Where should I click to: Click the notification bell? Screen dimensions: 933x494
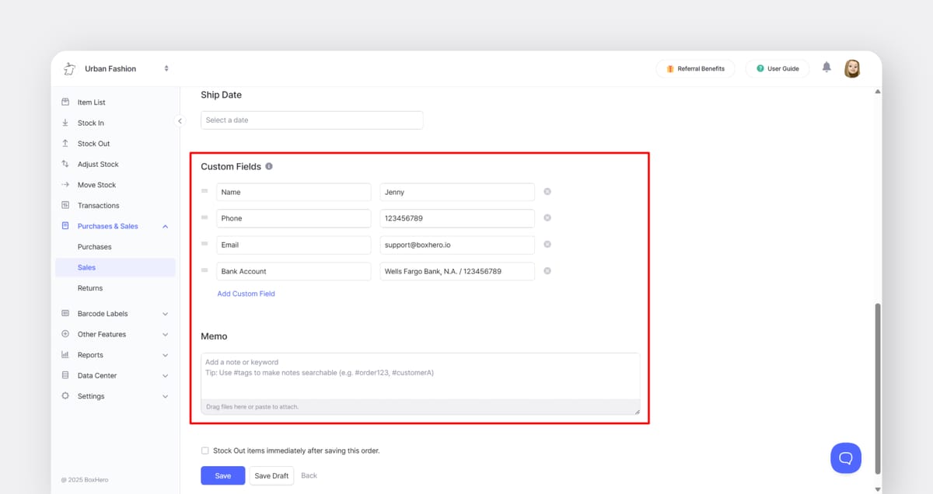826,68
